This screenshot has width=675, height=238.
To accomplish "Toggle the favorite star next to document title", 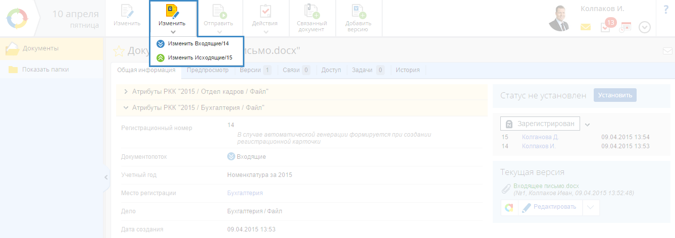I will tap(118, 51).
